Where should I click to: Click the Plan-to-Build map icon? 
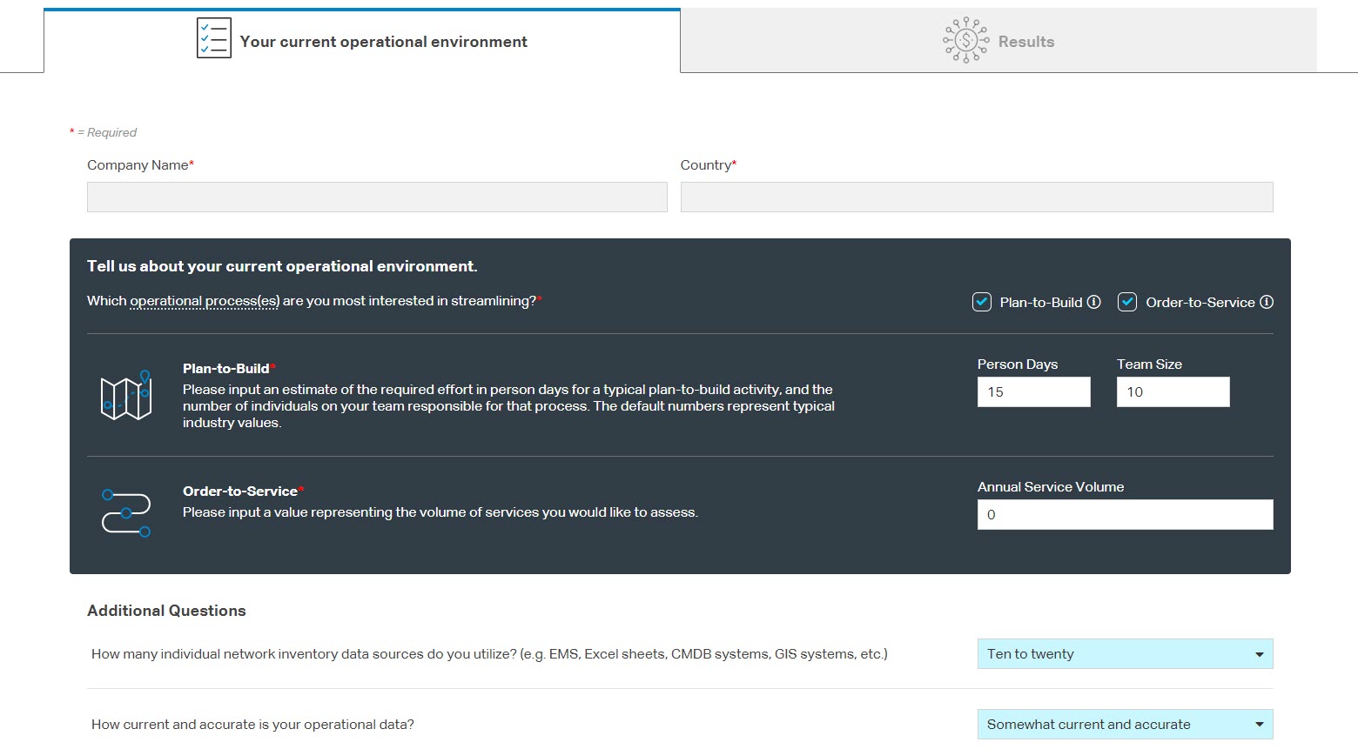pyautogui.click(x=126, y=396)
